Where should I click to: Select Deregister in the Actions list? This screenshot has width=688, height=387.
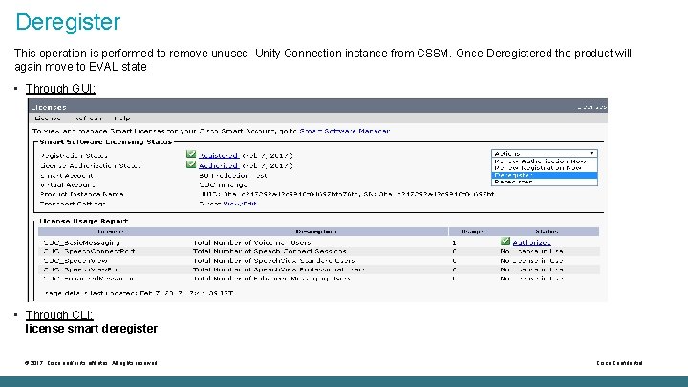545,175
